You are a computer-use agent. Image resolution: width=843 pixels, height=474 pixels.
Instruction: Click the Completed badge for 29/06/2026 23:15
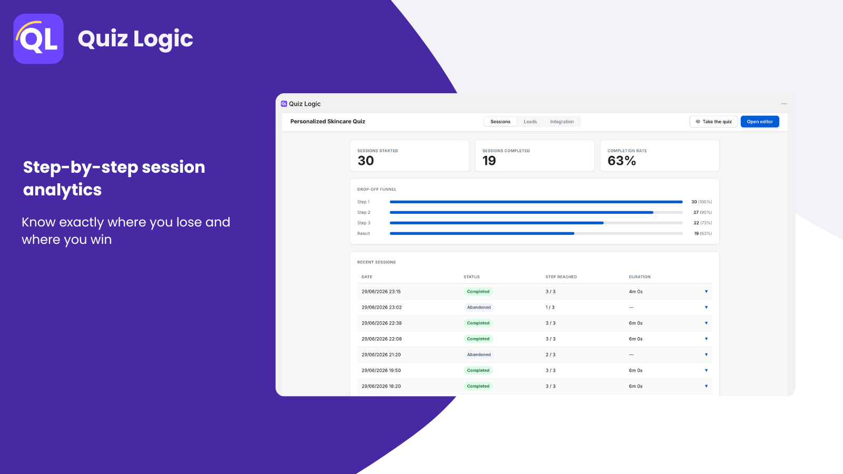pos(478,291)
